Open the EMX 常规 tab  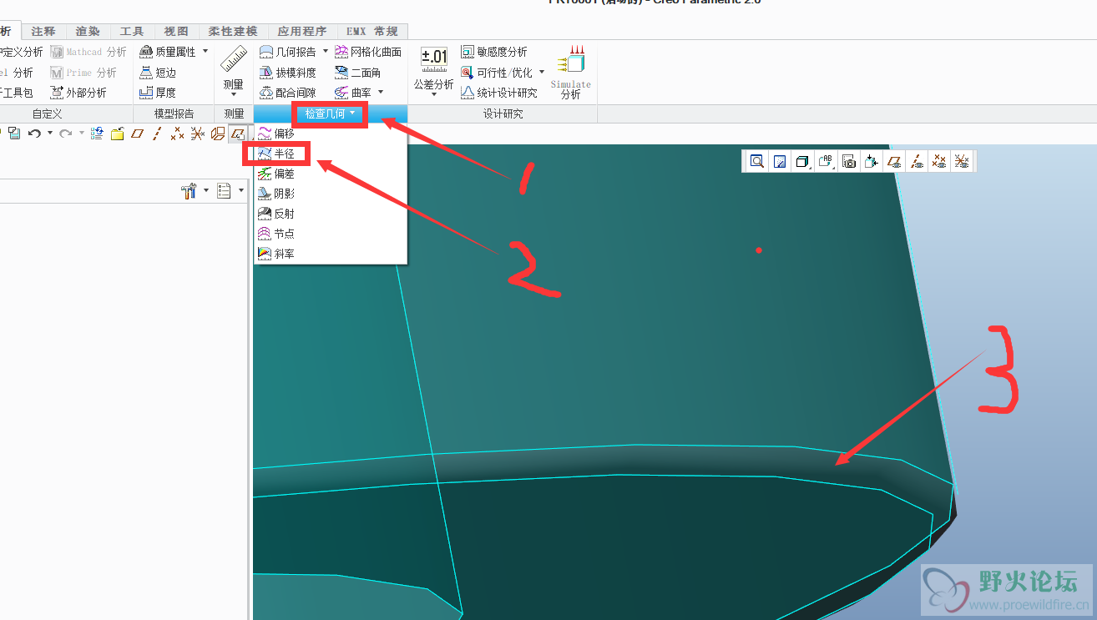click(372, 31)
